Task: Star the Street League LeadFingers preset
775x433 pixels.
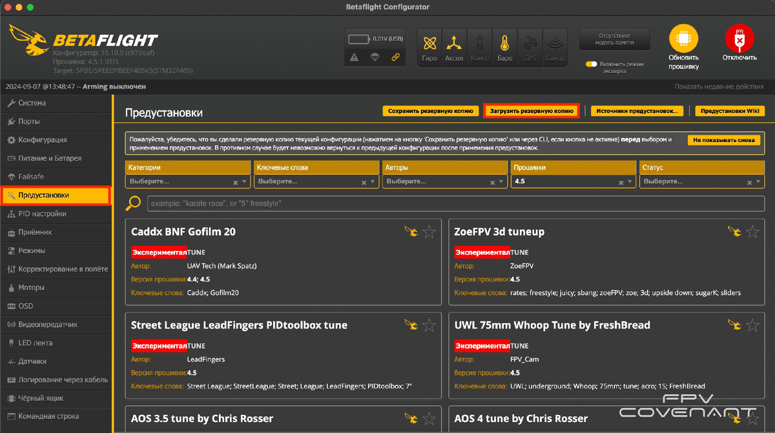Action: pos(429,325)
